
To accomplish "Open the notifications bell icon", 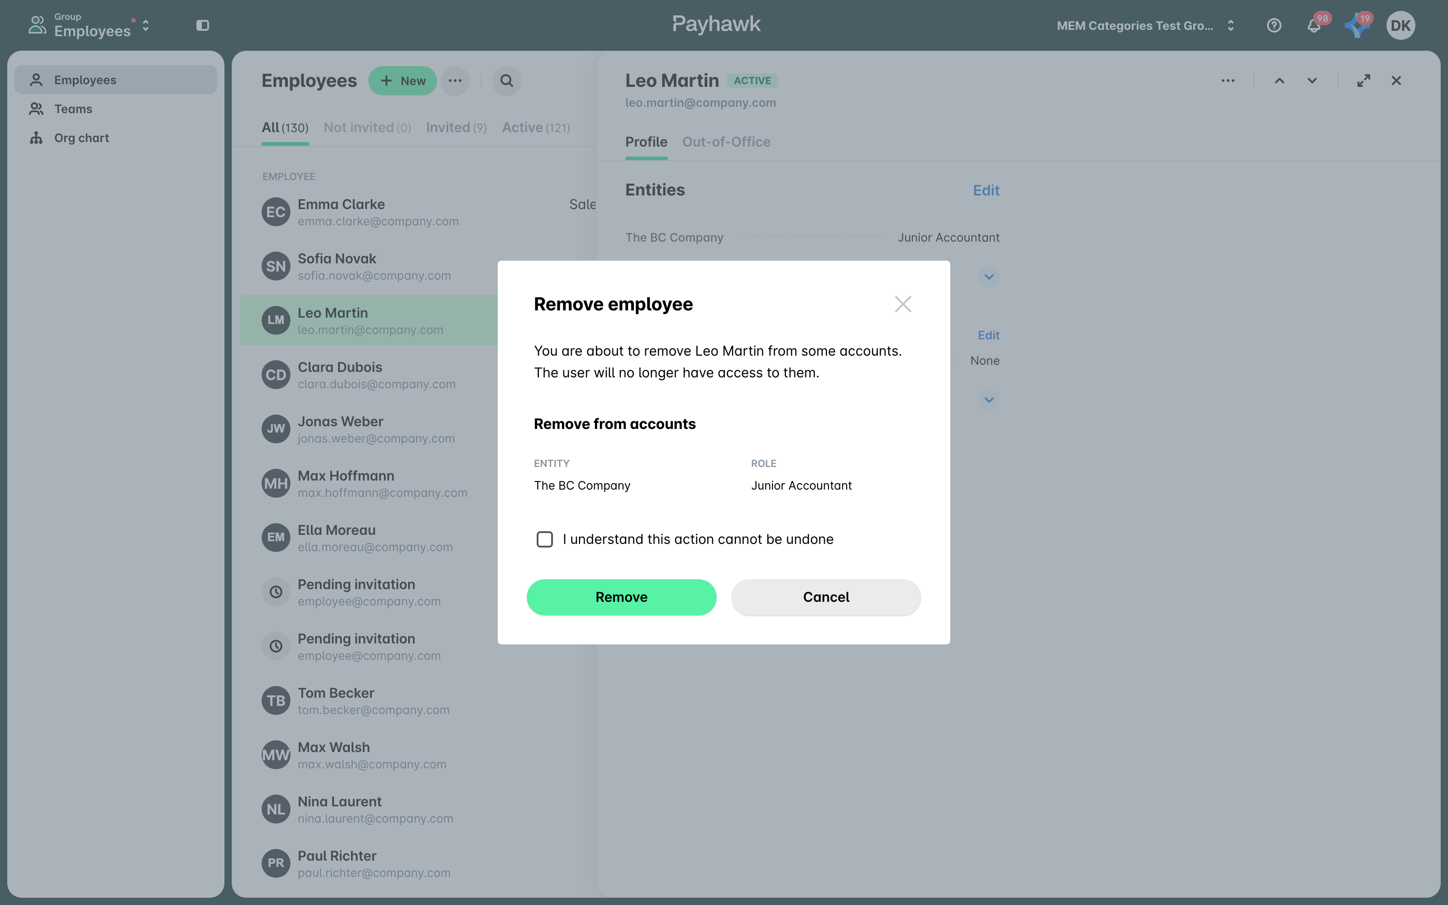I will (x=1314, y=25).
